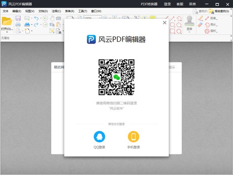The width and height of the screenshot is (233, 175).
Task: Expand the stamp (图章) dropdown arrow
Action: 190,32
